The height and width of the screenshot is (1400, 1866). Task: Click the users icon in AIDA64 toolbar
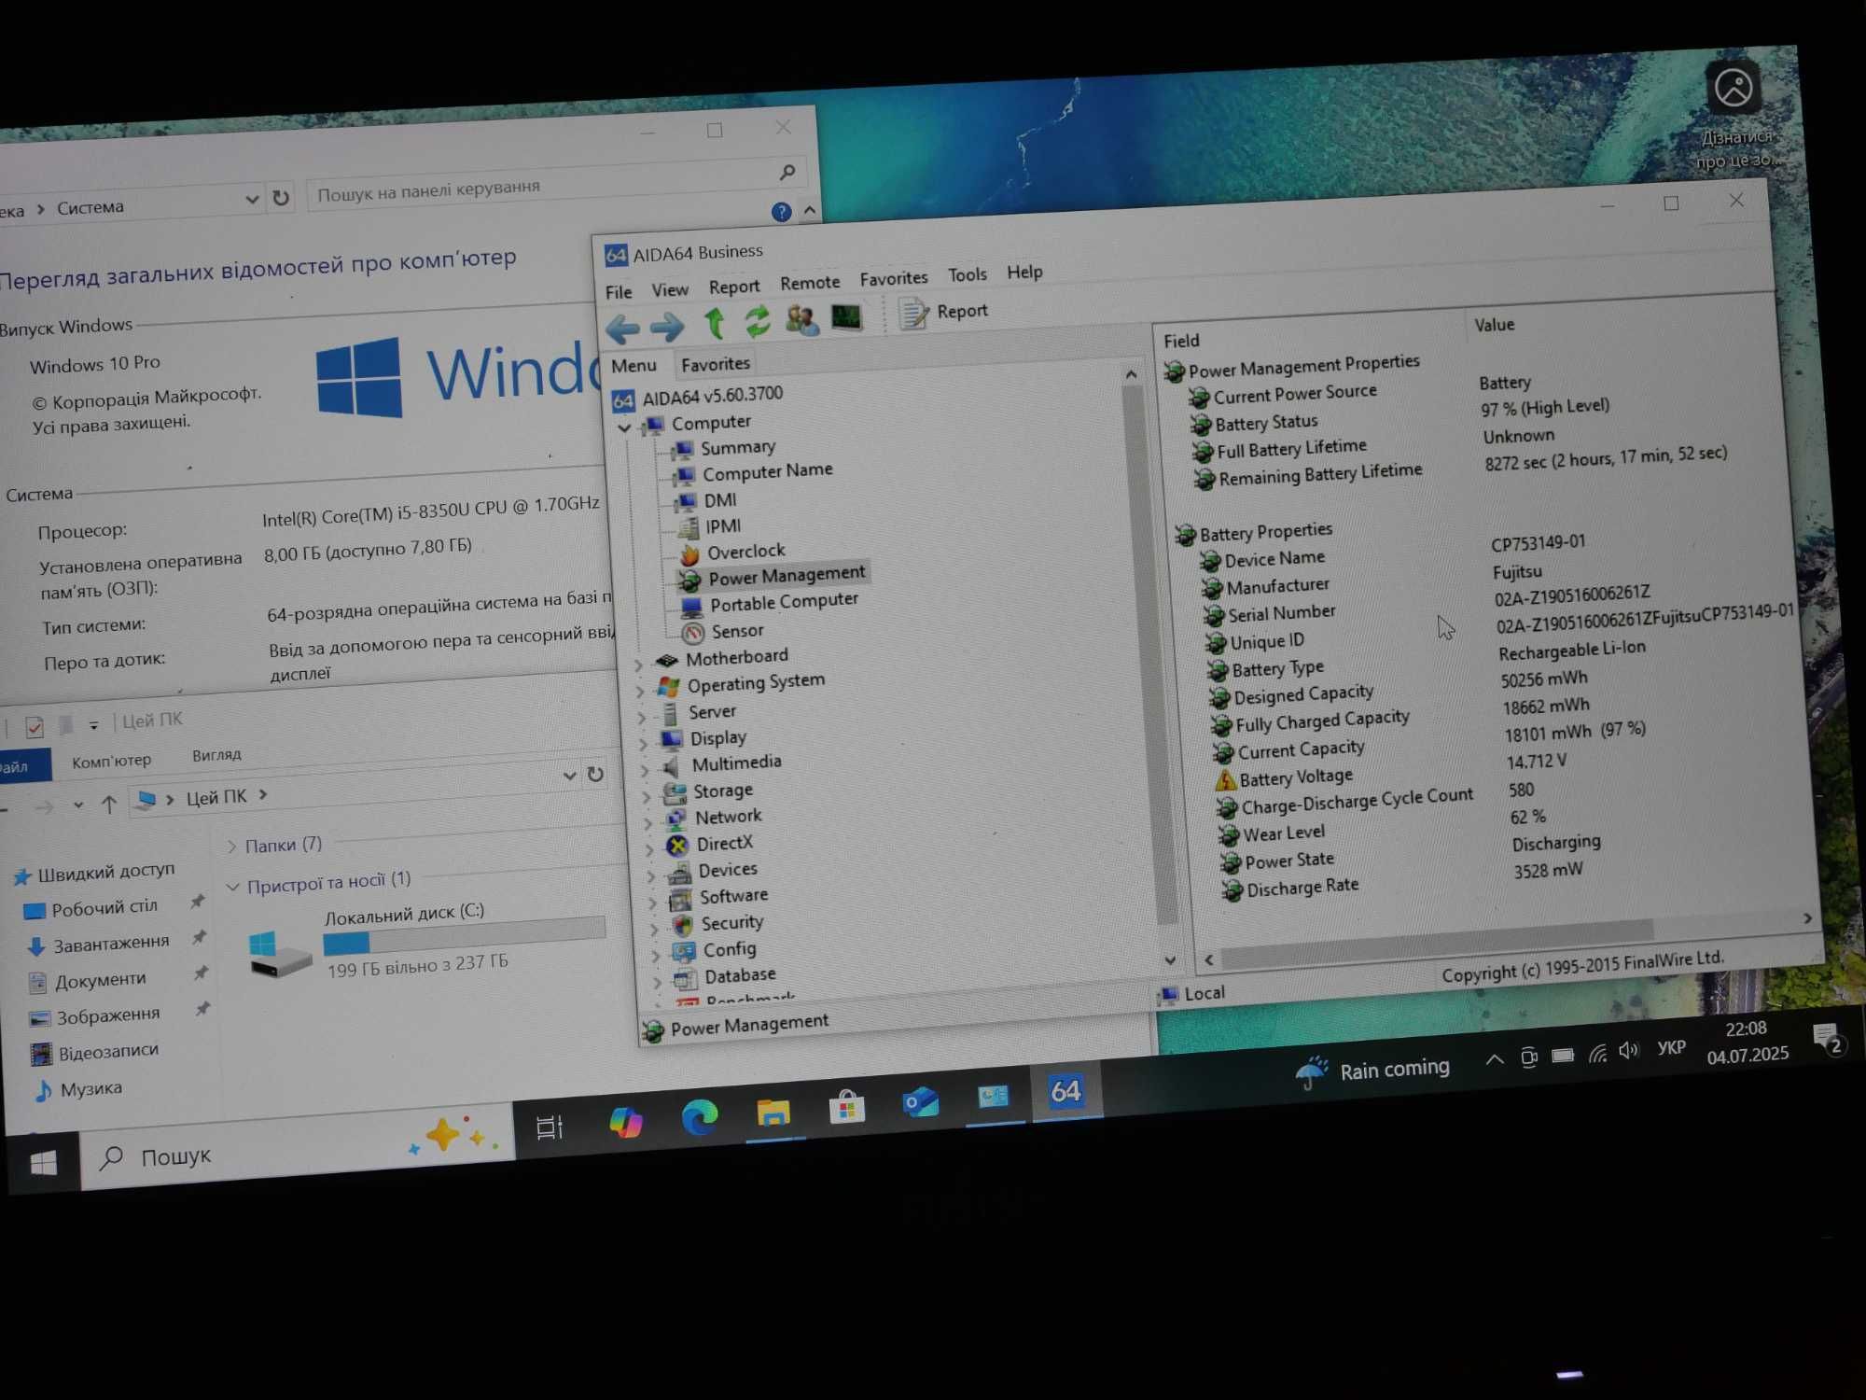pos(801,320)
